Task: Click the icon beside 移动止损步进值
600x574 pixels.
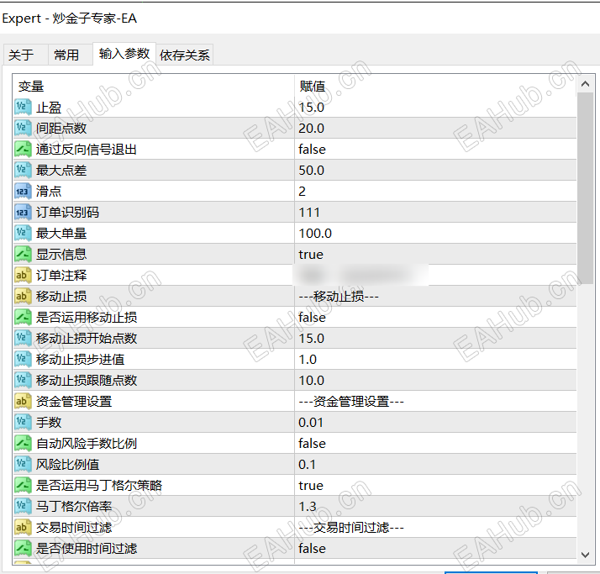Action: 23,360
